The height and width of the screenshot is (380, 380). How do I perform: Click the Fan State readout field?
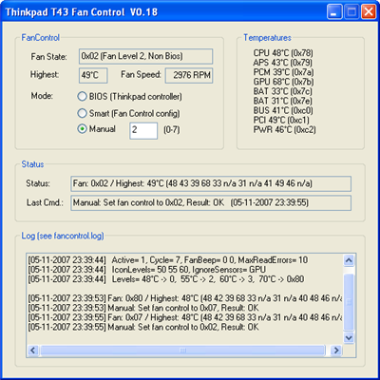(145, 56)
